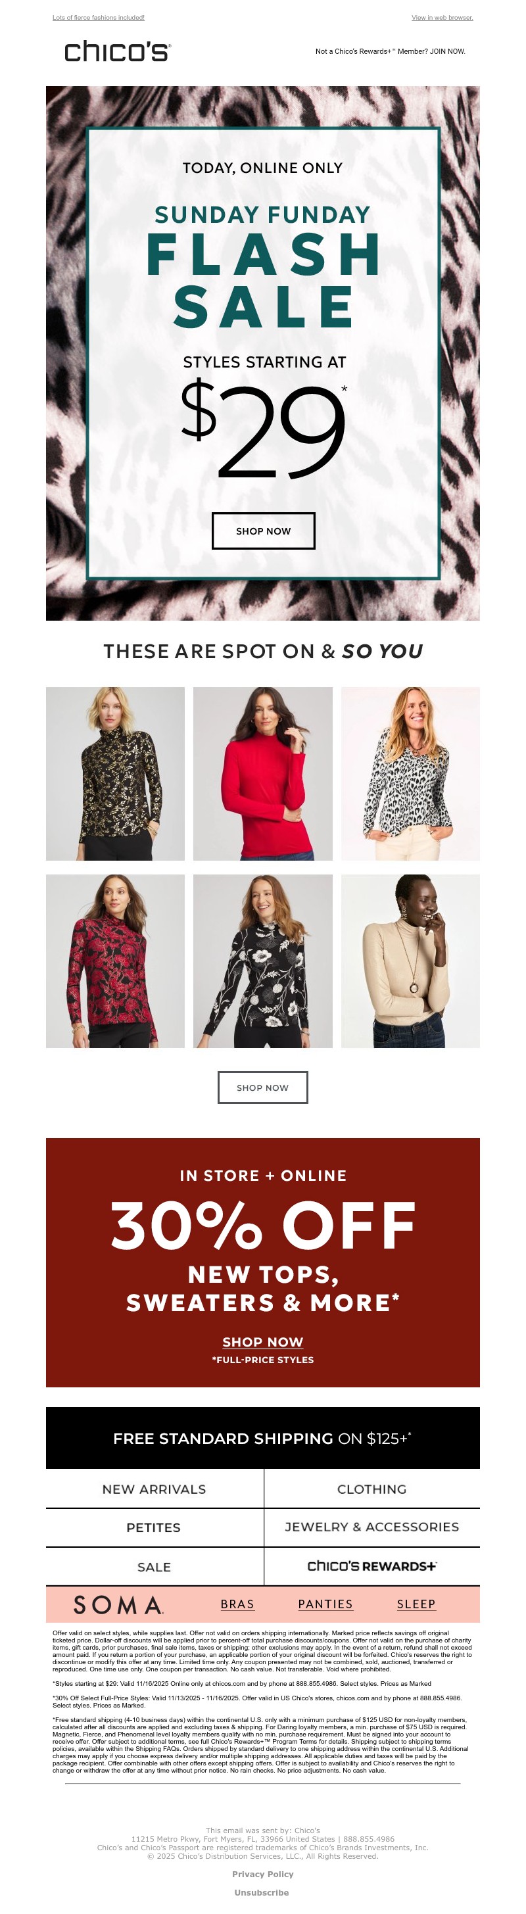
Task: Open the Soma Bras link
Action: 237,1604
